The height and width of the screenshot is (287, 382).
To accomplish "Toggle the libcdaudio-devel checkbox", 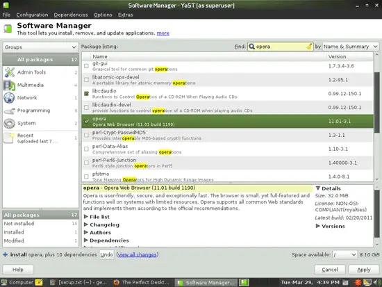I will [x=86, y=107].
